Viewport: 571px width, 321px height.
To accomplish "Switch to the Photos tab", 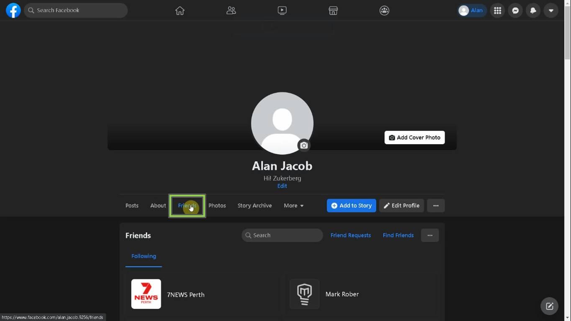I will tap(217, 206).
